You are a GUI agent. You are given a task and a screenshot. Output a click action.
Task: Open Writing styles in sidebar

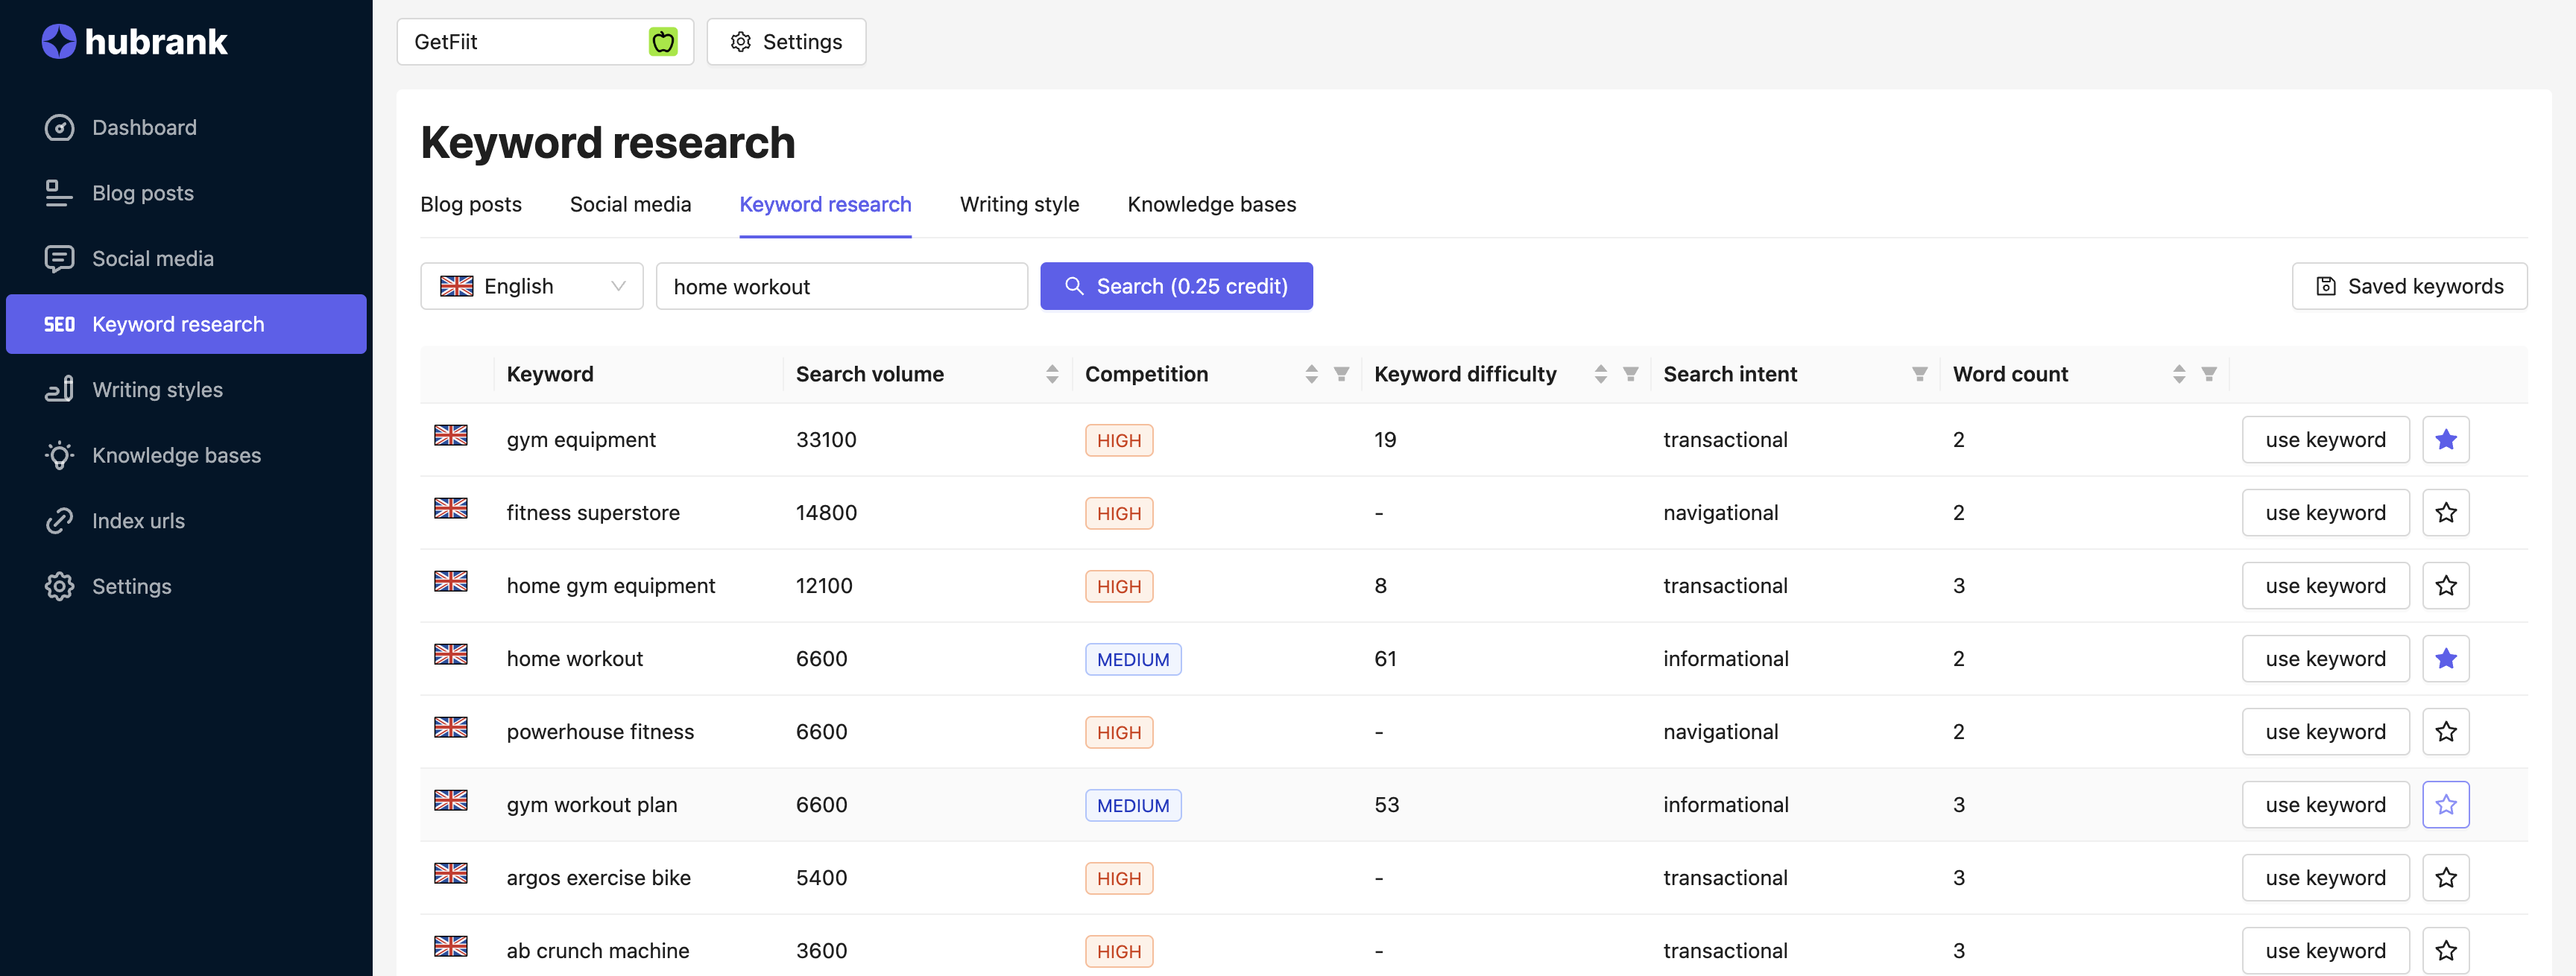point(156,389)
